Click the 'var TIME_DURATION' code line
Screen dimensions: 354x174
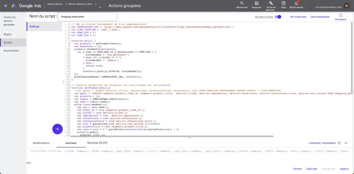96,30
